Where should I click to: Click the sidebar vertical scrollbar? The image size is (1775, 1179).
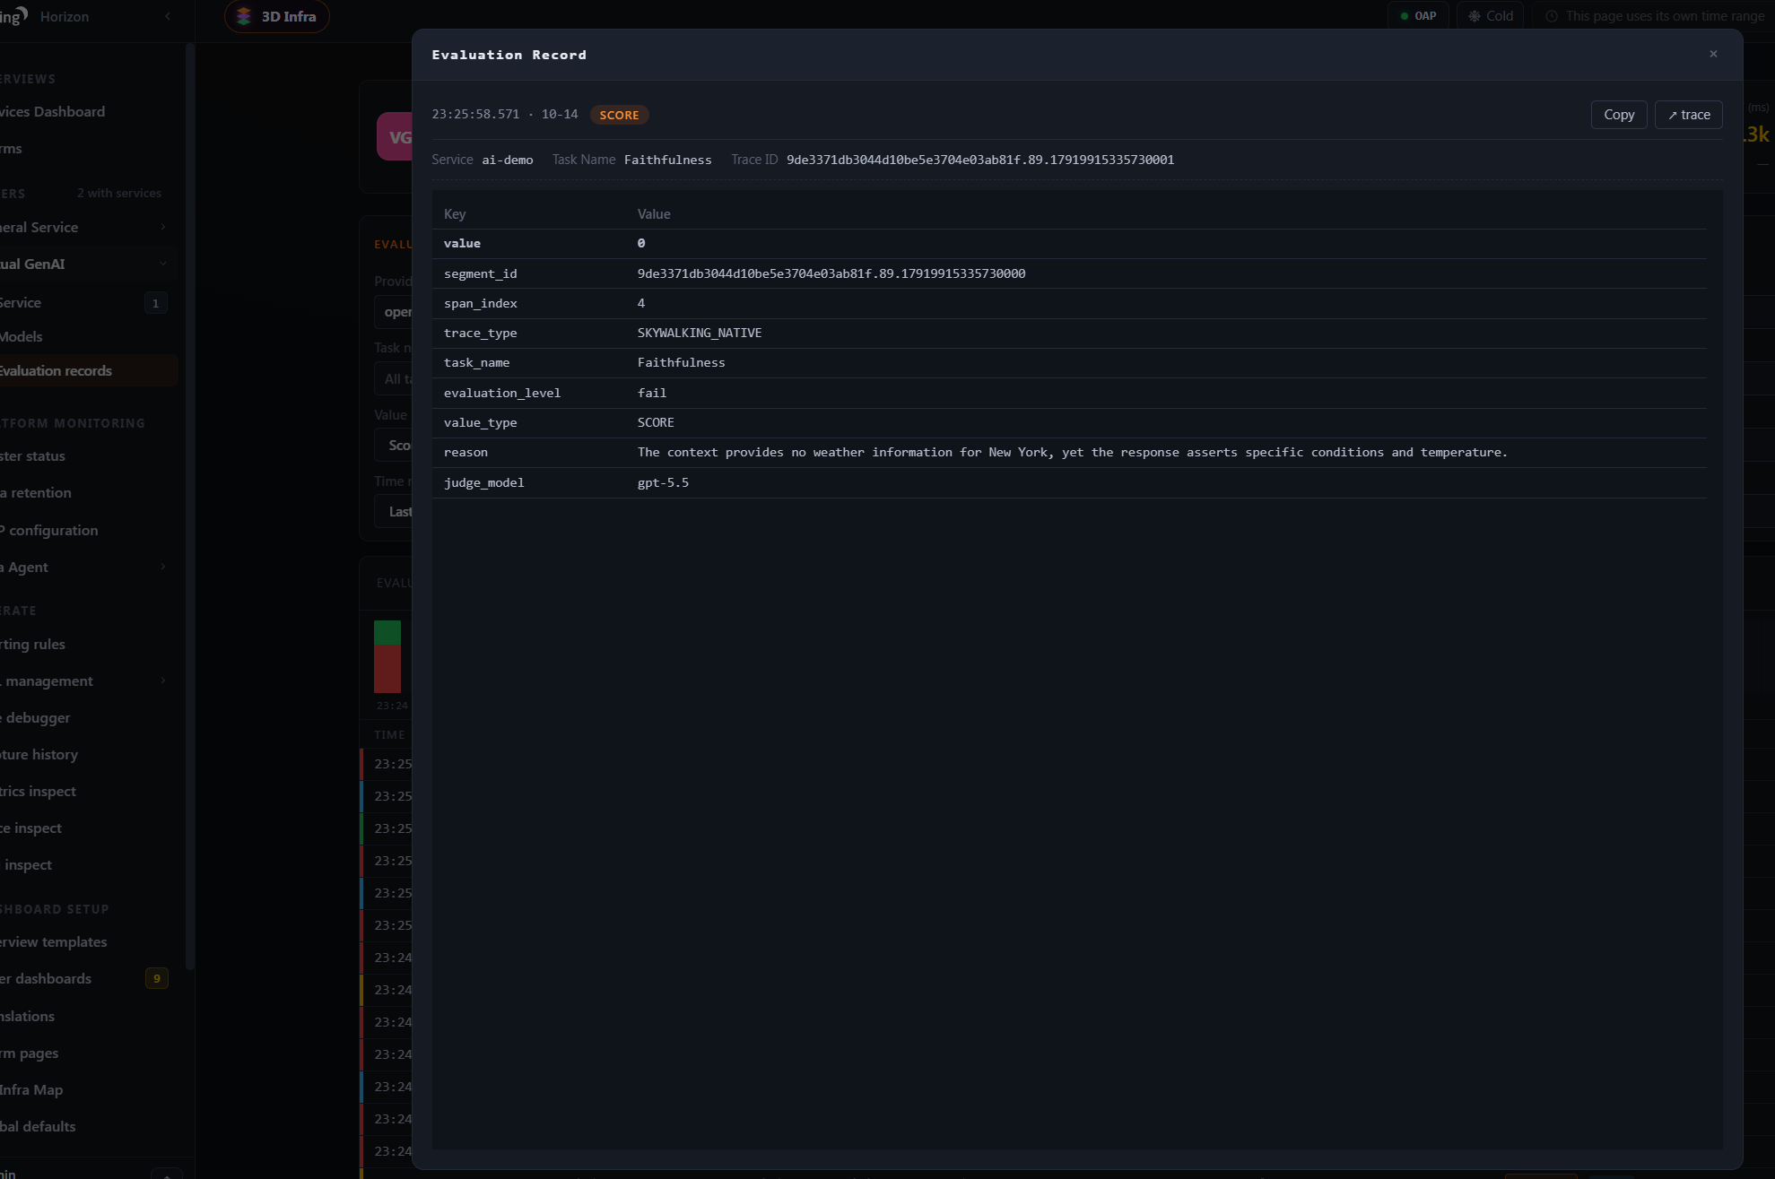(189, 507)
